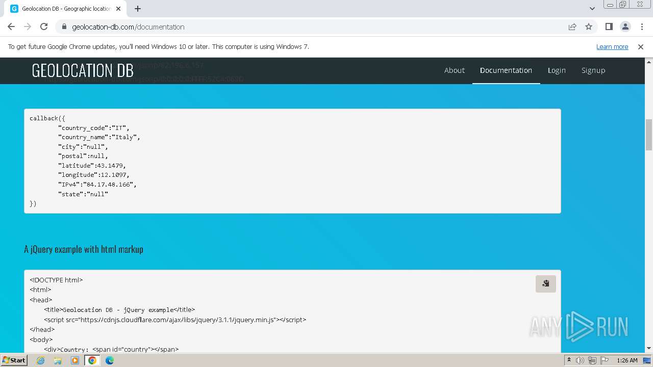
Task: Bookmark this page with the star icon
Action: (589, 27)
